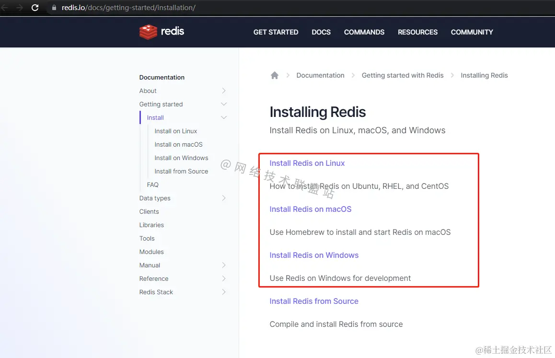
Task: Expand the Redis Stack section chevron
Action: pos(224,292)
